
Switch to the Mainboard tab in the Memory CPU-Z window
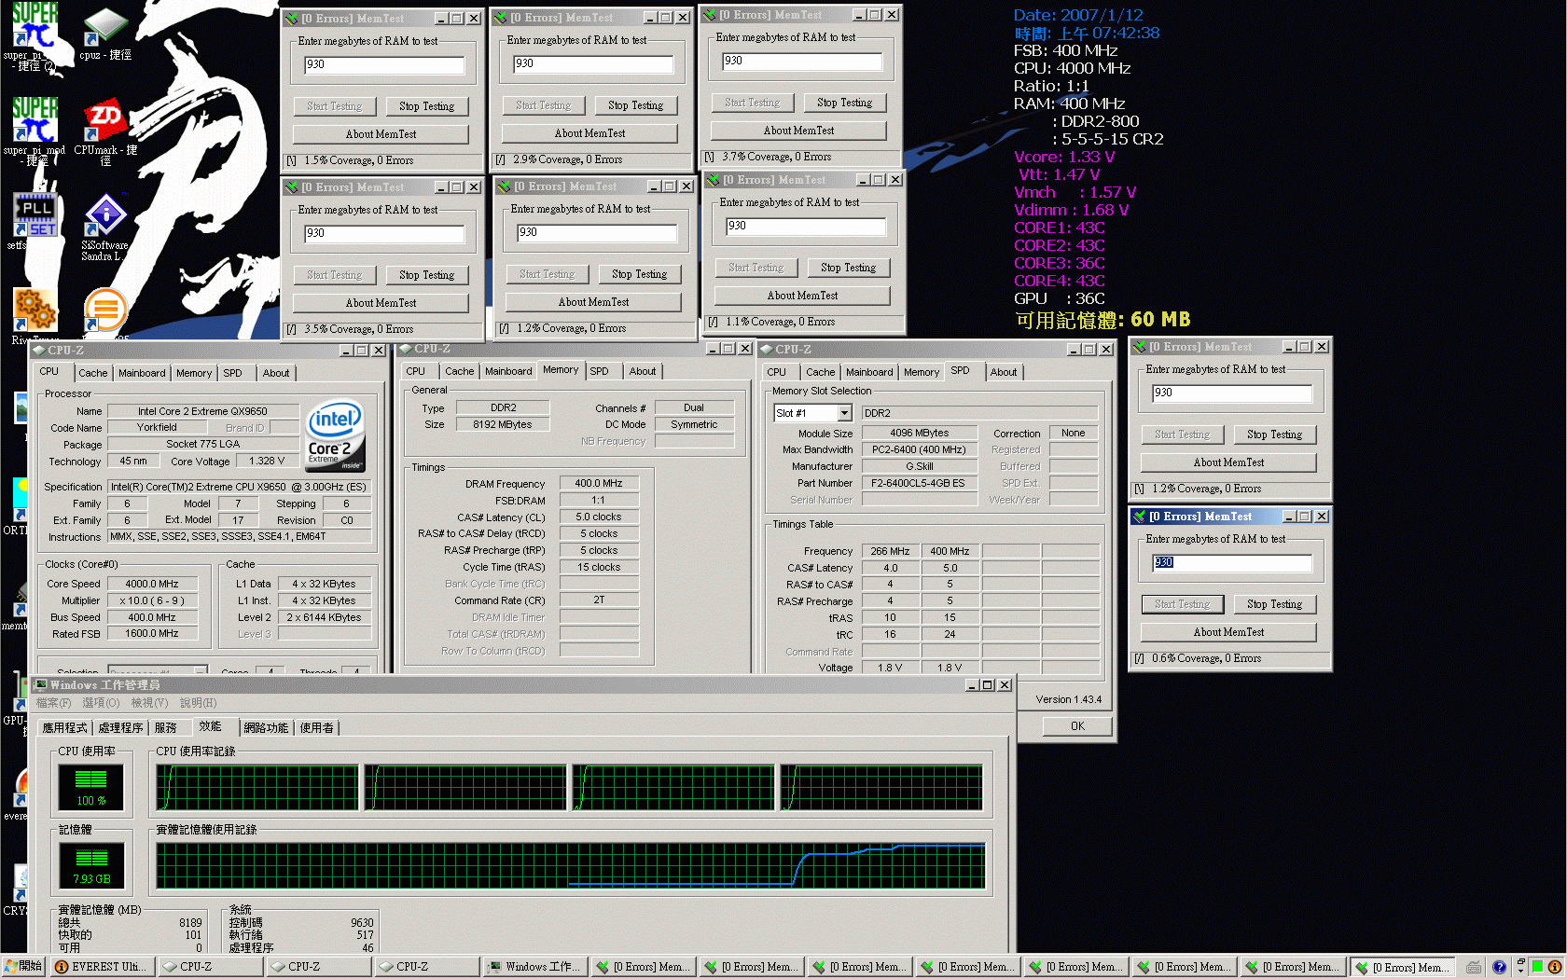[508, 371]
